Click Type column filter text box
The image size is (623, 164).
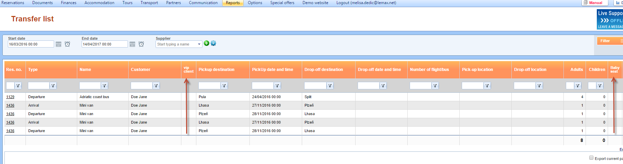click(39, 86)
